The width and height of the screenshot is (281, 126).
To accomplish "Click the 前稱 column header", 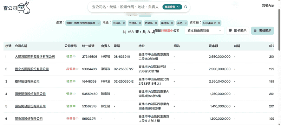I will 237,46.
